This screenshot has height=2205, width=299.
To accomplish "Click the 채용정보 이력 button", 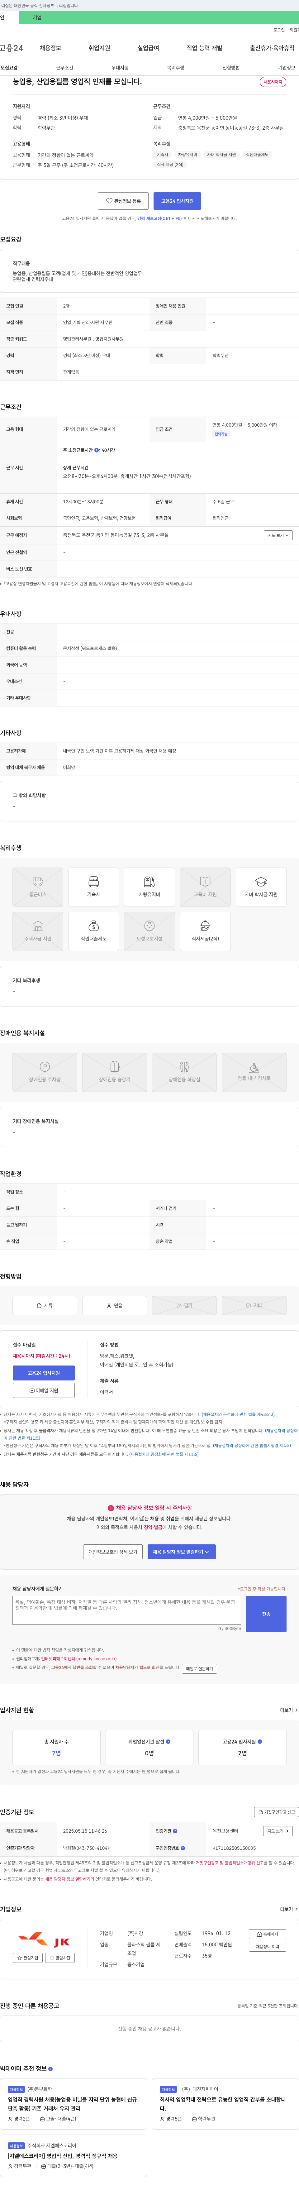I will tap(267, 1946).
